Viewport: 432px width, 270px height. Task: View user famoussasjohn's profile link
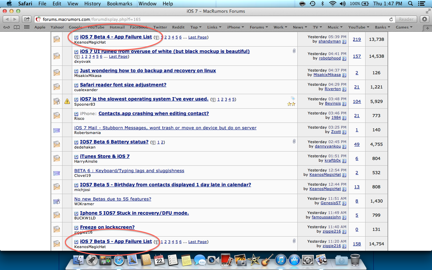[x=326, y=217]
